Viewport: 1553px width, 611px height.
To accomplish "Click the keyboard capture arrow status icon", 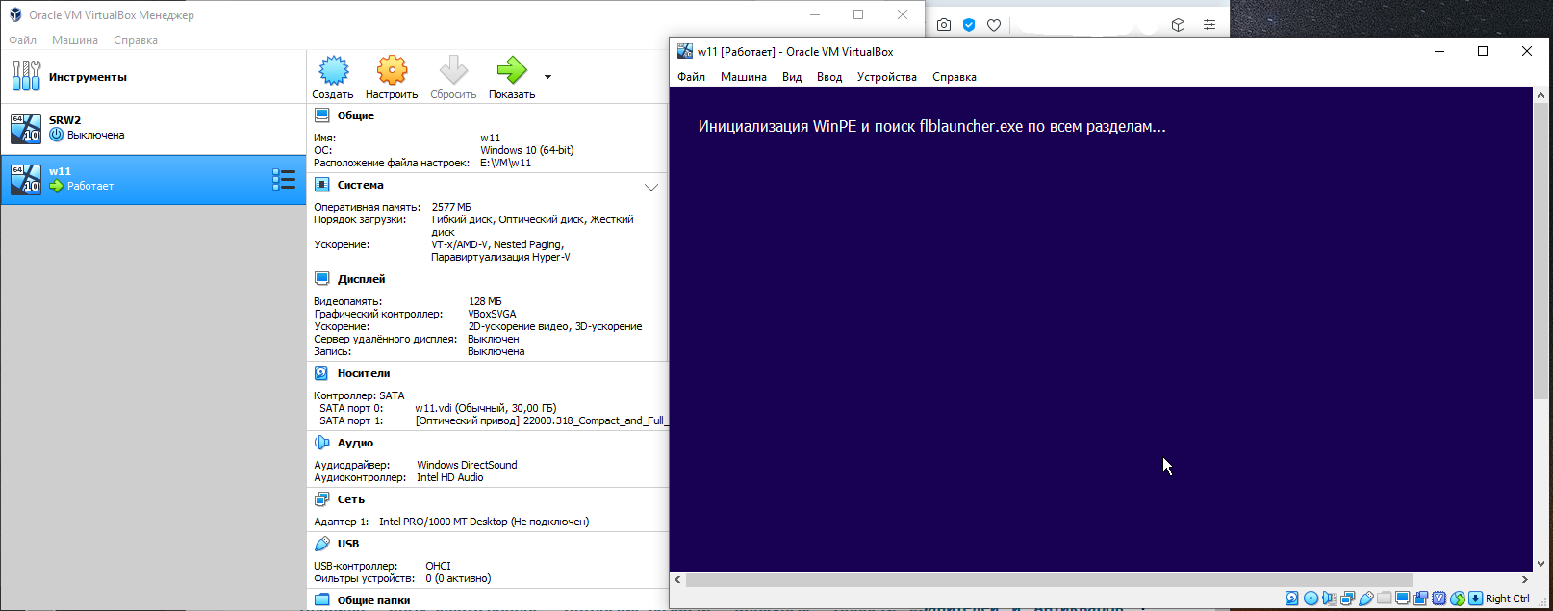I will coord(1475,598).
